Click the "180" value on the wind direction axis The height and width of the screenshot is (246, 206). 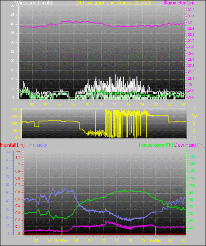coord(14,124)
